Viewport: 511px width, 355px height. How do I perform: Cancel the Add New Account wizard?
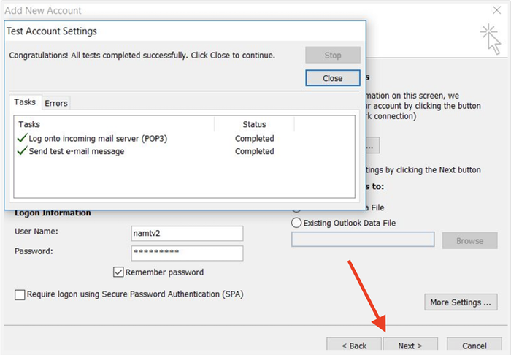point(474,346)
